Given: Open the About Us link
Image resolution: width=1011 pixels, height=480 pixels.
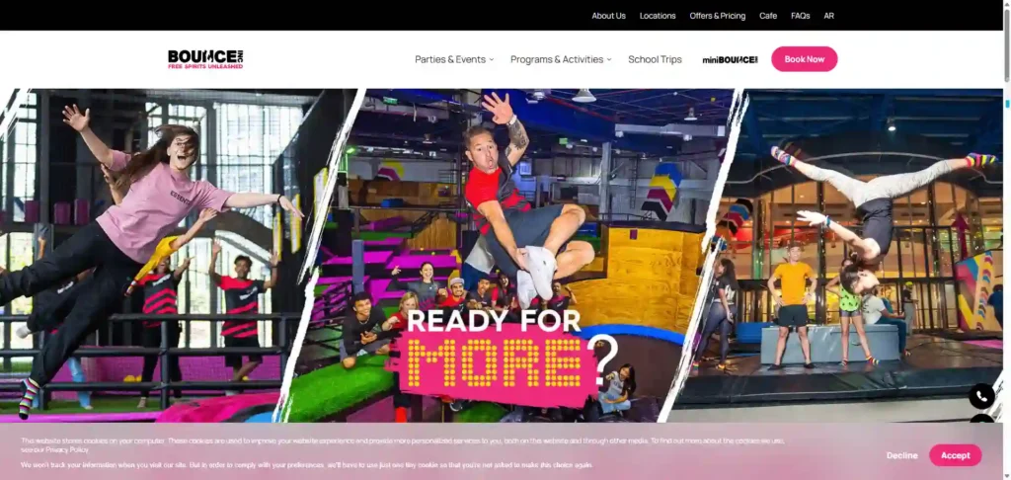Looking at the screenshot, I should [x=608, y=16].
